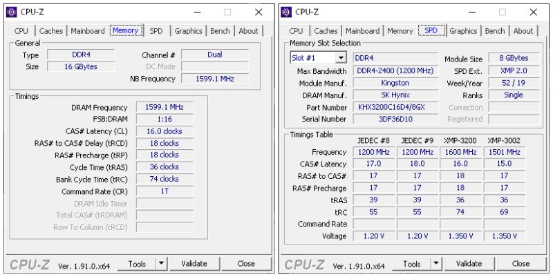This screenshot has width=553, height=277.
Task: Open Mainboard tab in left window
Action: coord(88,31)
